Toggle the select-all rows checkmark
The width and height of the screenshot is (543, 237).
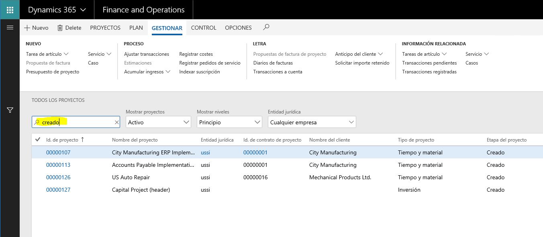[x=38, y=140]
